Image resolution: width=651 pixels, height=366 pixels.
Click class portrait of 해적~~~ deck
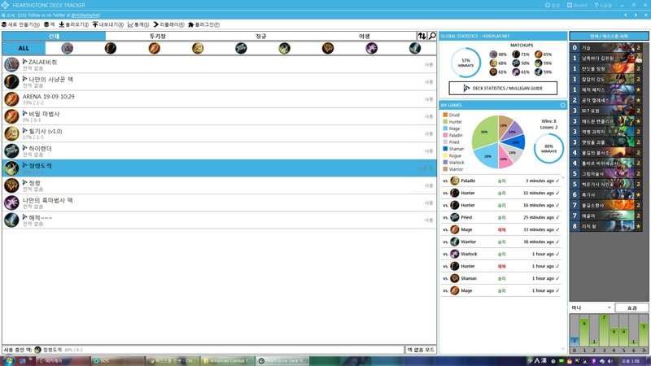(x=11, y=220)
